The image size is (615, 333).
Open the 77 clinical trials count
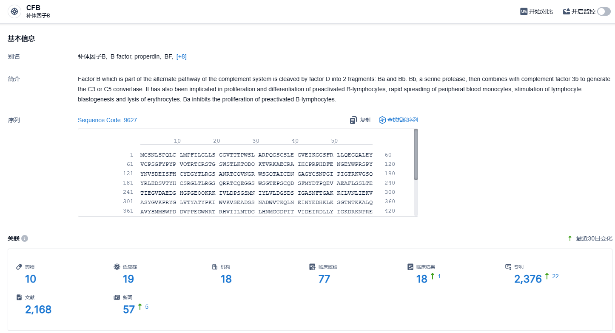[x=324, y=279]
